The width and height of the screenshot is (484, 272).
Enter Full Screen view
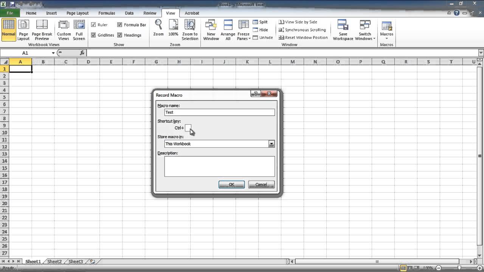79,30
